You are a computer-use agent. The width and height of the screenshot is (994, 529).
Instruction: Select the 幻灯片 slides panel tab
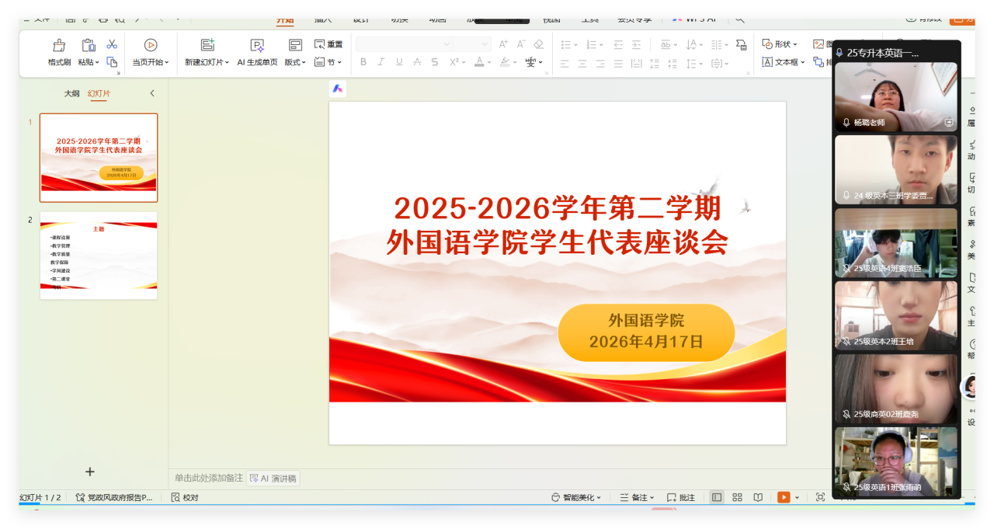(x=99, y=93)
